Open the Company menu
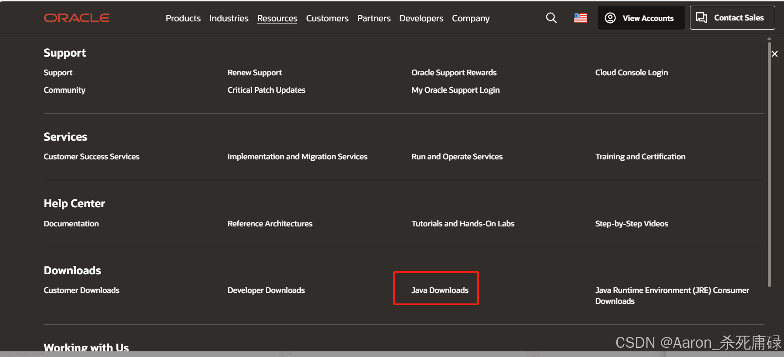The height and width of the screenshot is (357, 784). tap(471, 18)
